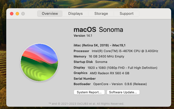
Task: Click the Processor i5-4670K value
Action: [125, 51]
